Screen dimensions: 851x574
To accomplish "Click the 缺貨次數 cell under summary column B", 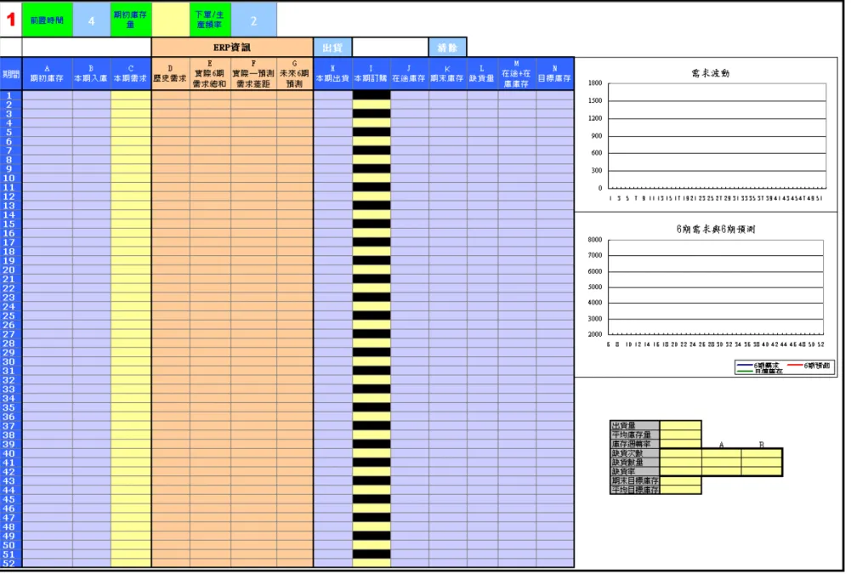I will click(x=762, y=453).
